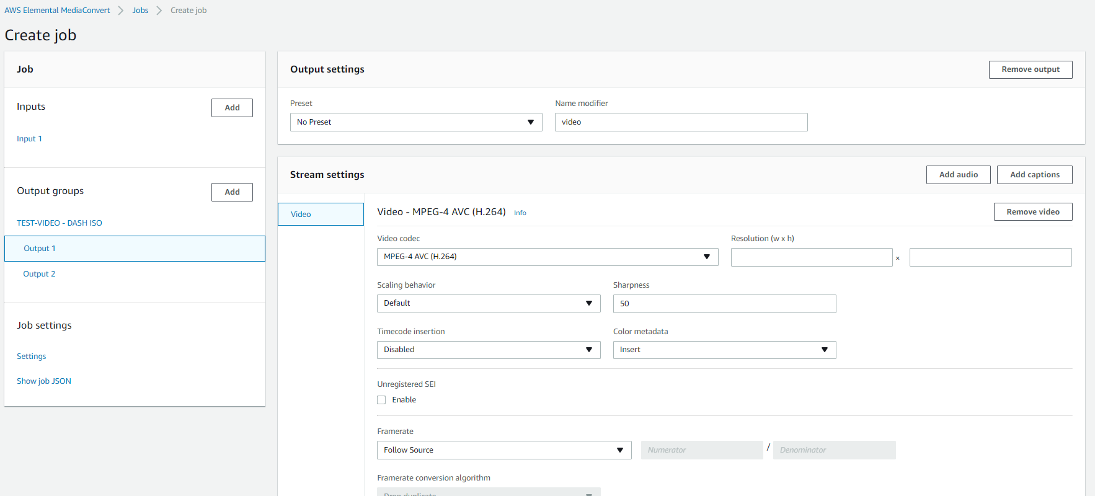1095x496 pixels.
Task: Expand the Color metadata dropdown
Action: click(724, 350)
